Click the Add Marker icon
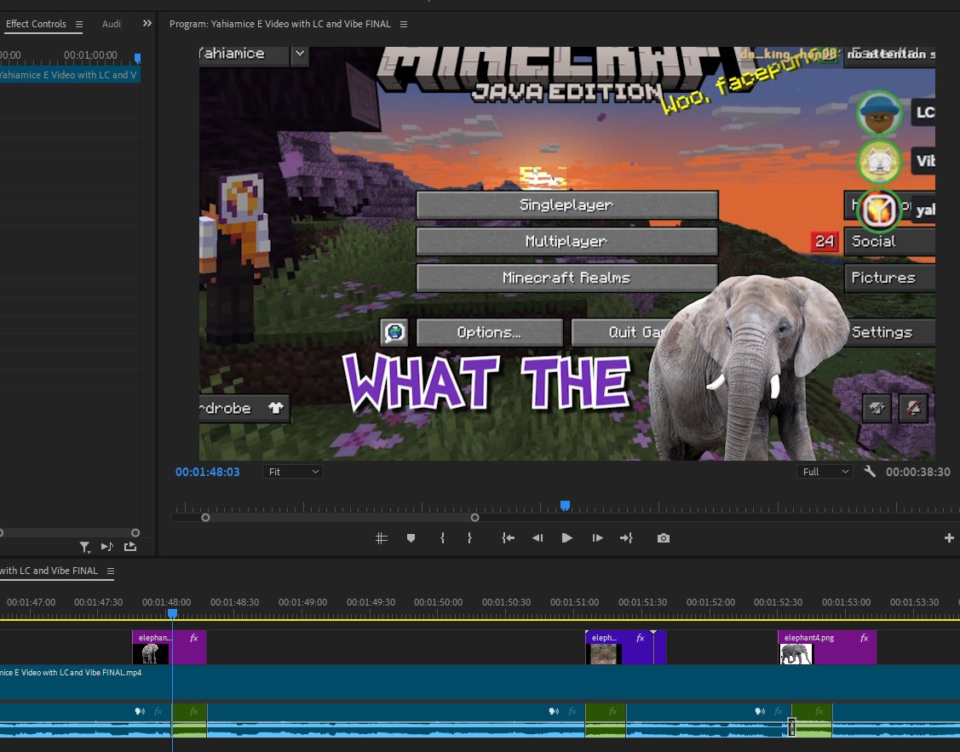This screenshot has width=960, height=752. [411, 537]
